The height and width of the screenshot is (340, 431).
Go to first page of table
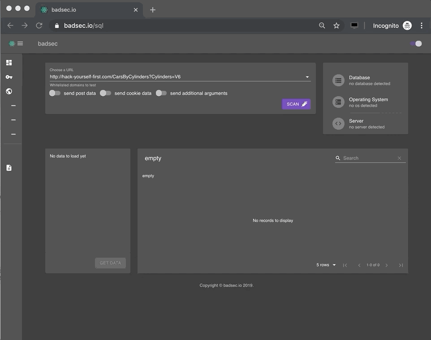[x=345, y=265]
